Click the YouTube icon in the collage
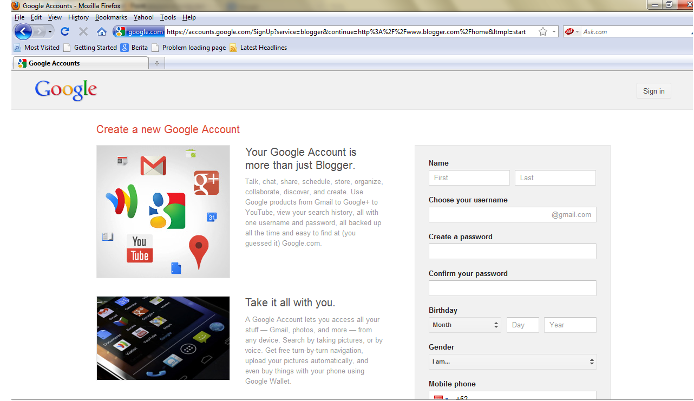Viewport: 694px width, 401px height. [140, 248]
